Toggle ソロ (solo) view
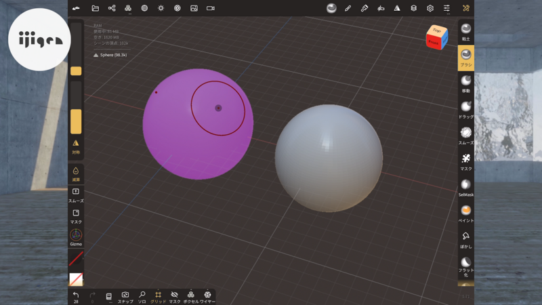Image resolution: width=542 pixels, height=305 pixels. click(x=142, y=297)
